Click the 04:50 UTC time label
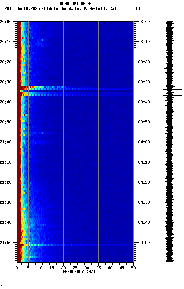This screenshot has width=184, height=289. click(144, 243)
